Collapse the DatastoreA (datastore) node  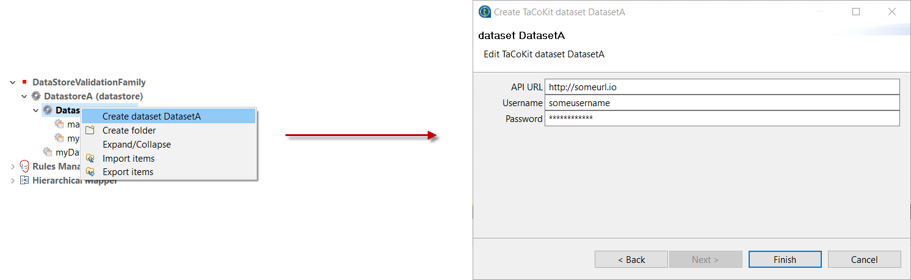point(24,96)
